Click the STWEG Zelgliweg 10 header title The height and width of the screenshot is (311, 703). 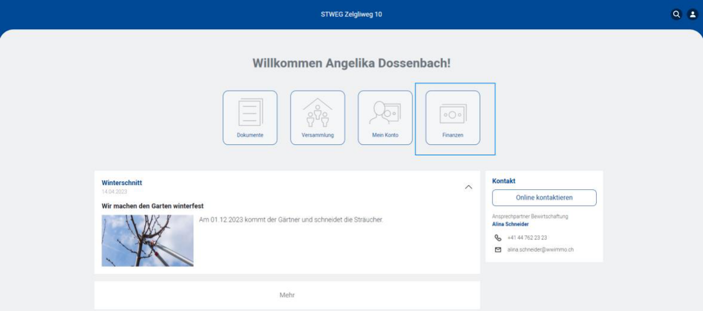click(351, 14)
